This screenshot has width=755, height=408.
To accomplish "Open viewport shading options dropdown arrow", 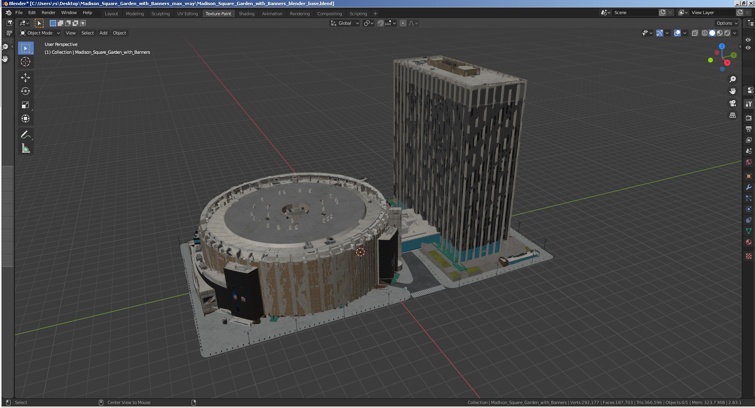I will [735, 33].
